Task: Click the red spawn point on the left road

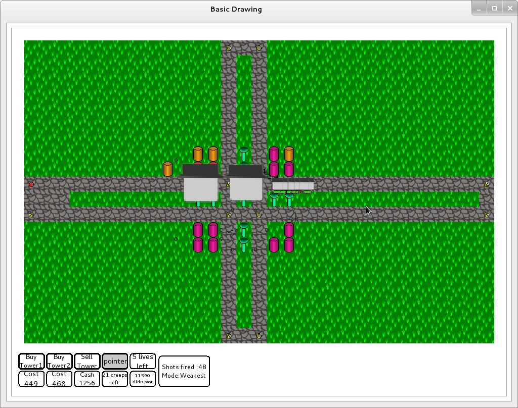Action: tap(31, 184)
